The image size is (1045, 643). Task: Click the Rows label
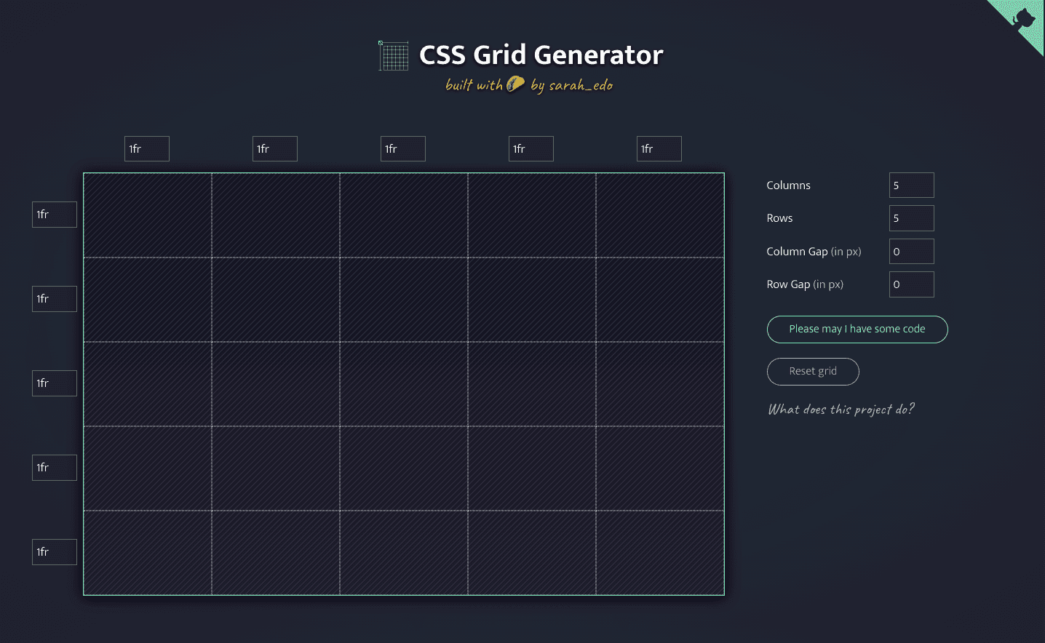[x=779, y=218]
